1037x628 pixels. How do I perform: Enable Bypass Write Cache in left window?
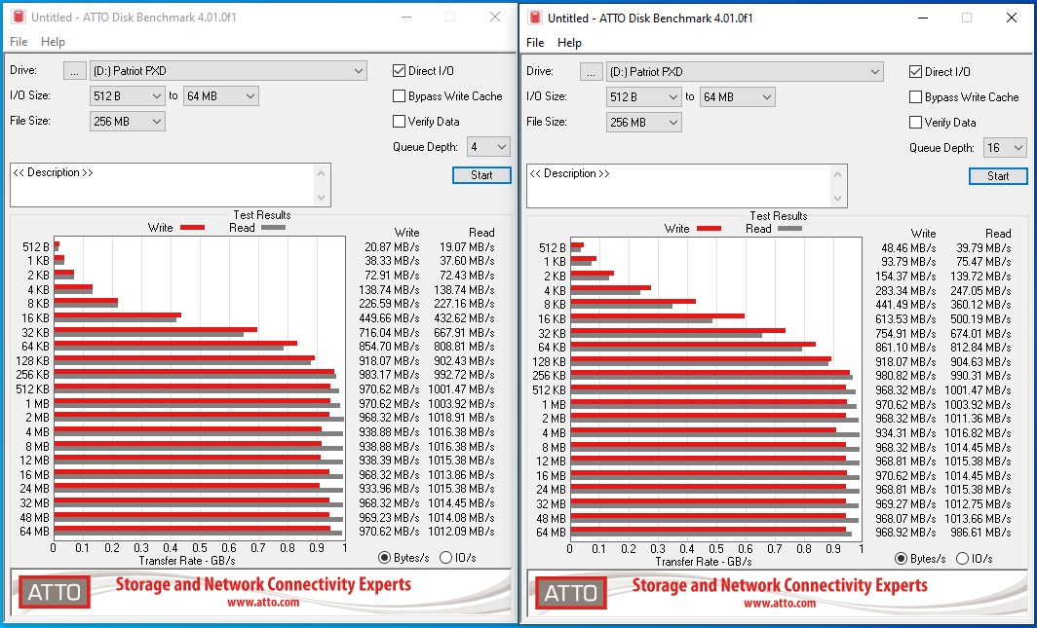coord(399,95)
